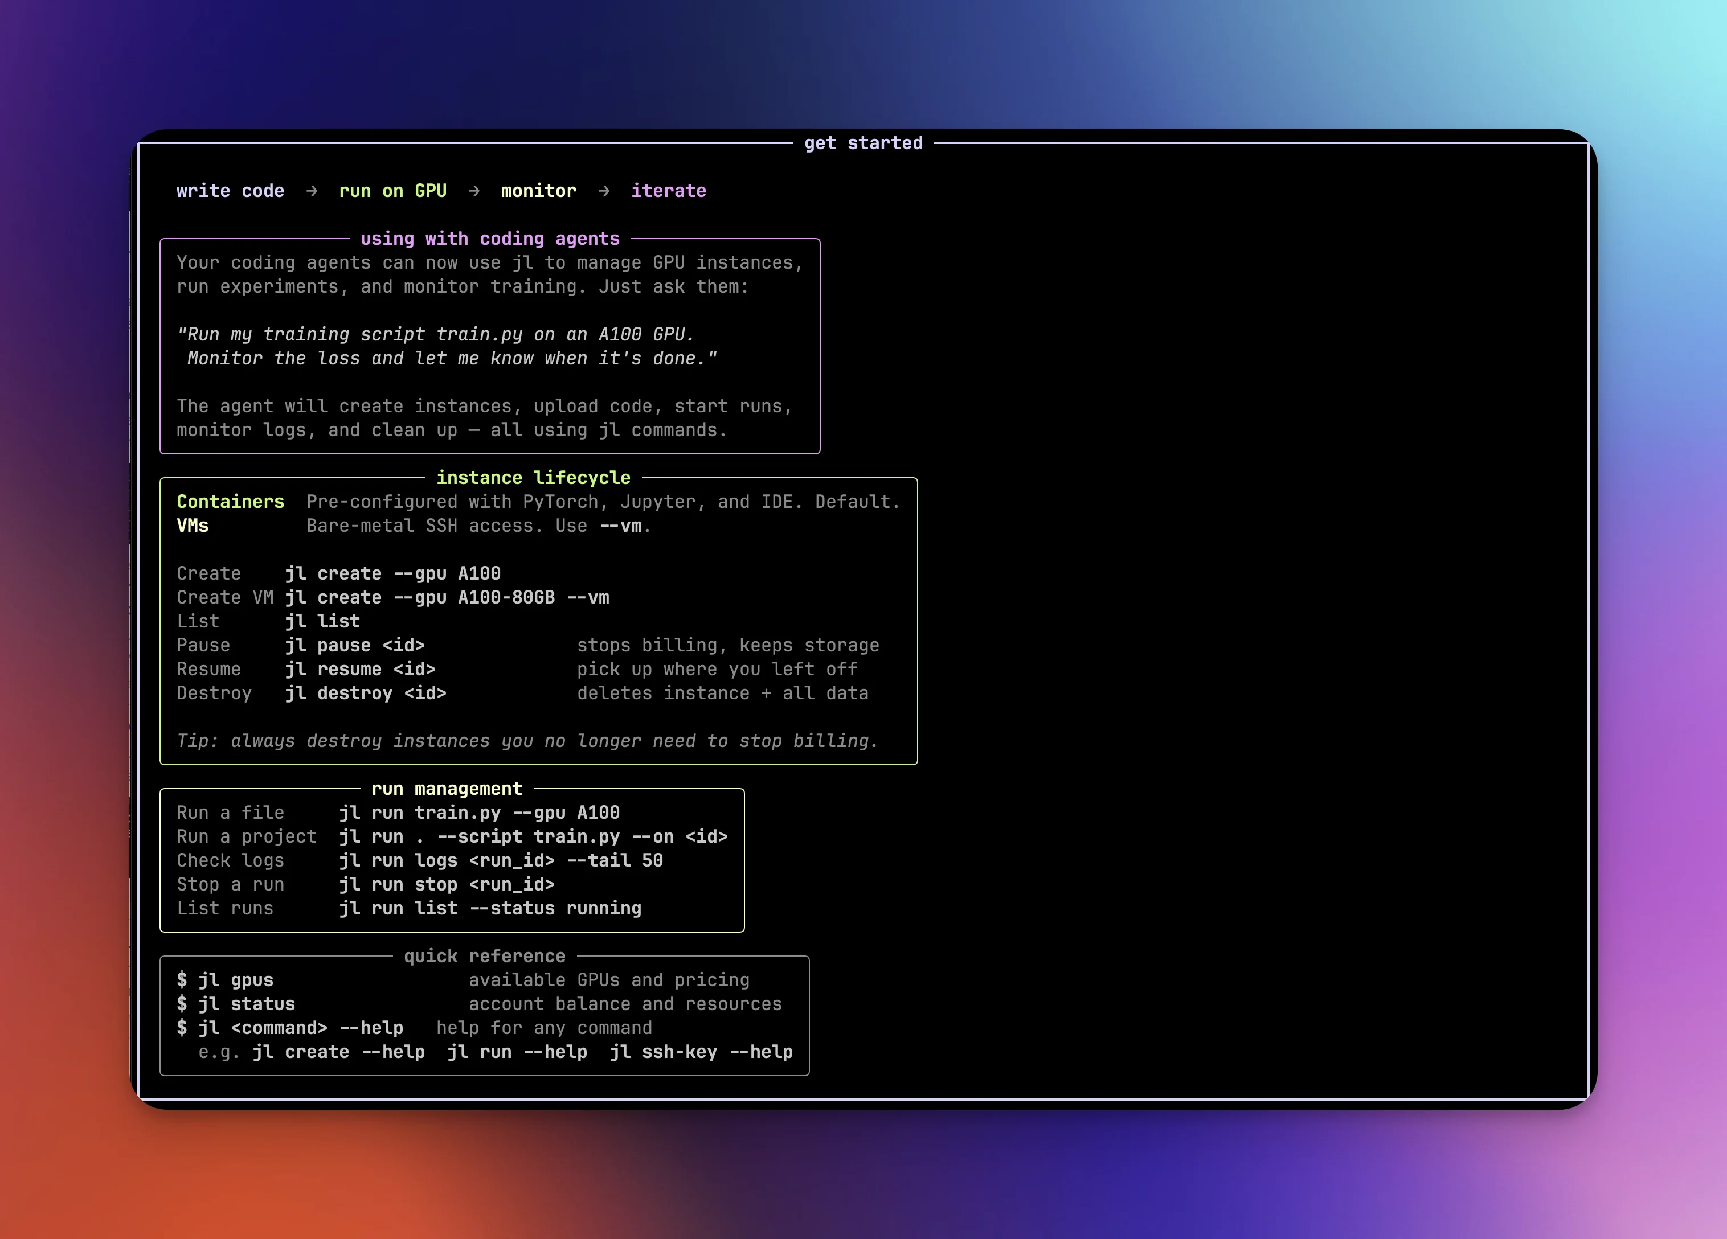This screenshot has height=1239, width=1727.
Task: Click the "jl create --gpu A100" command
Action: 393,573
